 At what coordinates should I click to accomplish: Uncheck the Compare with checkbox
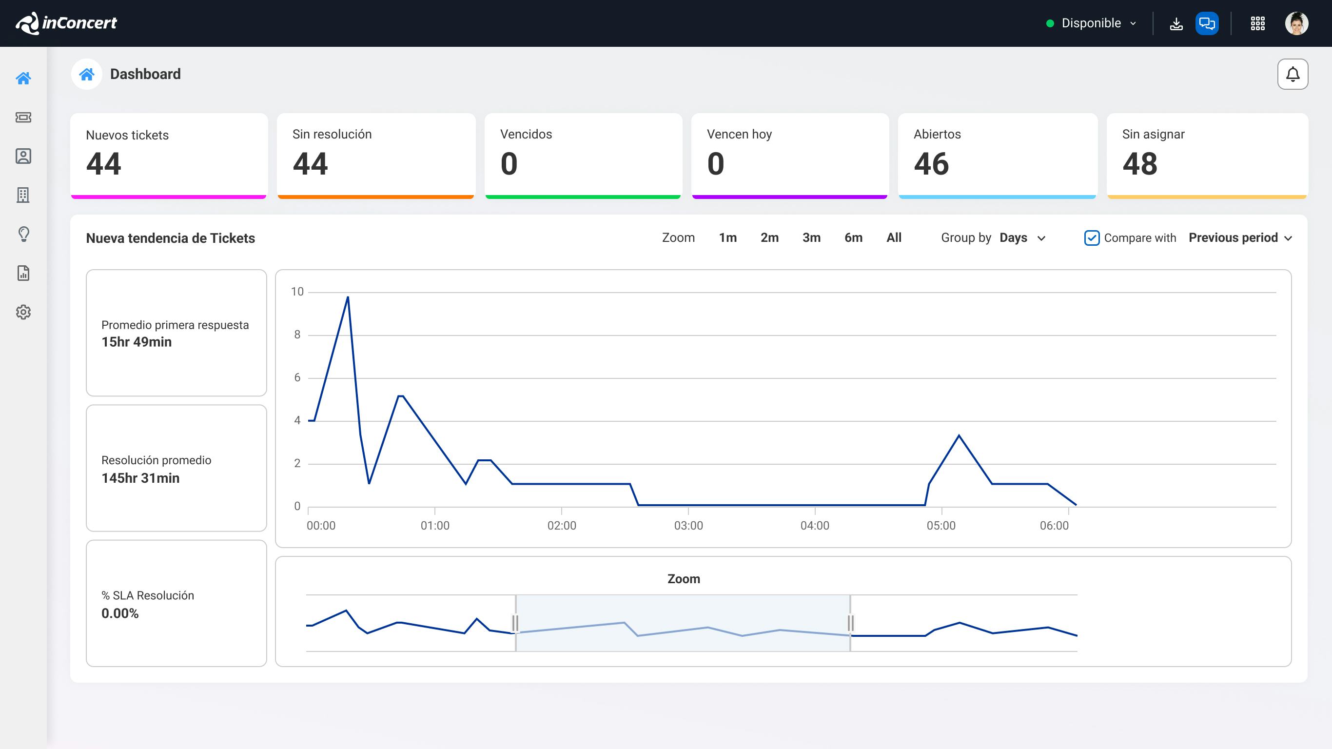(x=1092, y=238)
